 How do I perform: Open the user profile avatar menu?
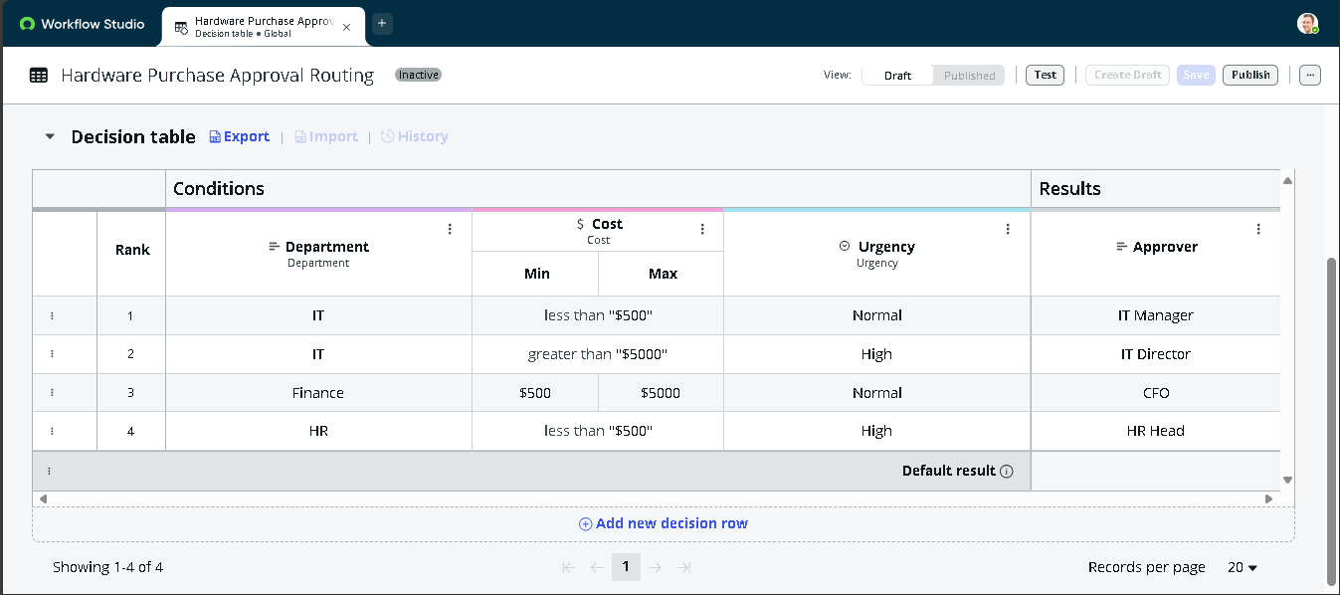pyautogui.click(x=1308, y=23)
